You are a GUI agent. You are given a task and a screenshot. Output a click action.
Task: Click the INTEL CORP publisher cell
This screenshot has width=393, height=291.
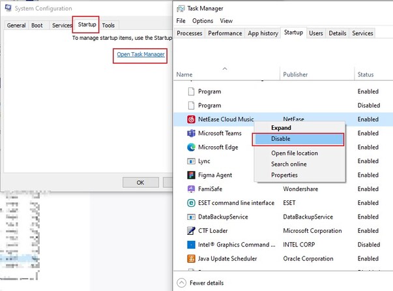(x=298, y=245)
